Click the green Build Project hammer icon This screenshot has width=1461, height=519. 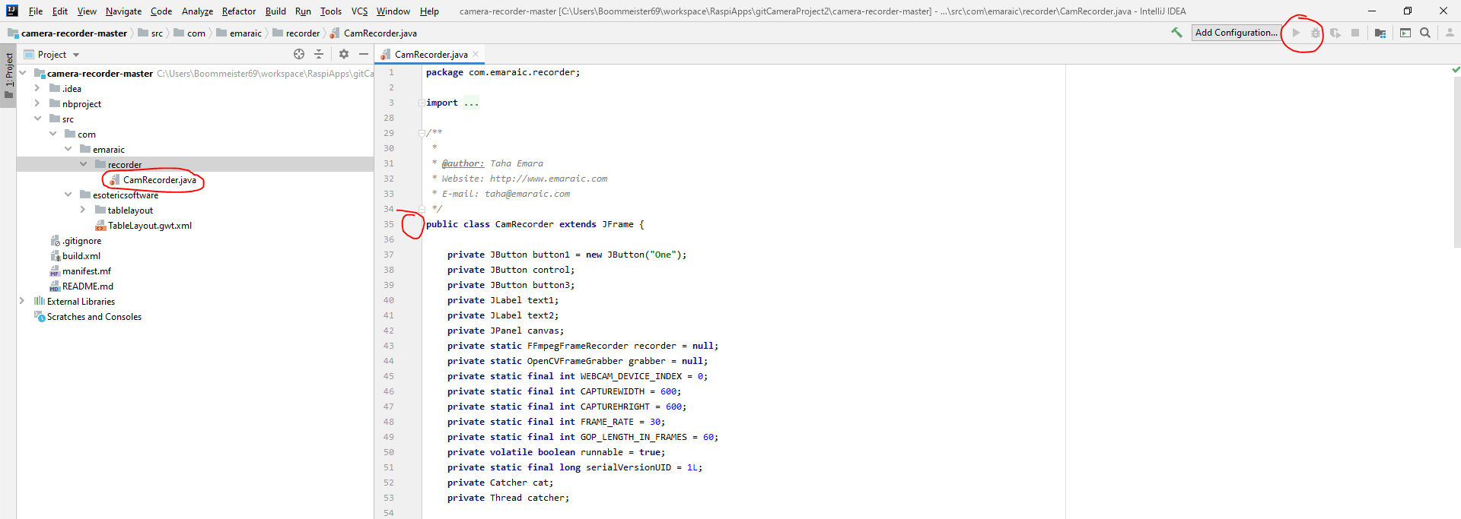[x=1176, y=33]
